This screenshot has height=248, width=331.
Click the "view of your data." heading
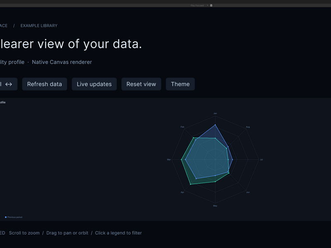[90, 44]
